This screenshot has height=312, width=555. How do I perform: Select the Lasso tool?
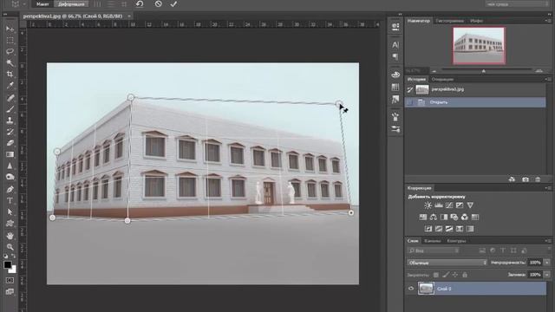(10, 51)
